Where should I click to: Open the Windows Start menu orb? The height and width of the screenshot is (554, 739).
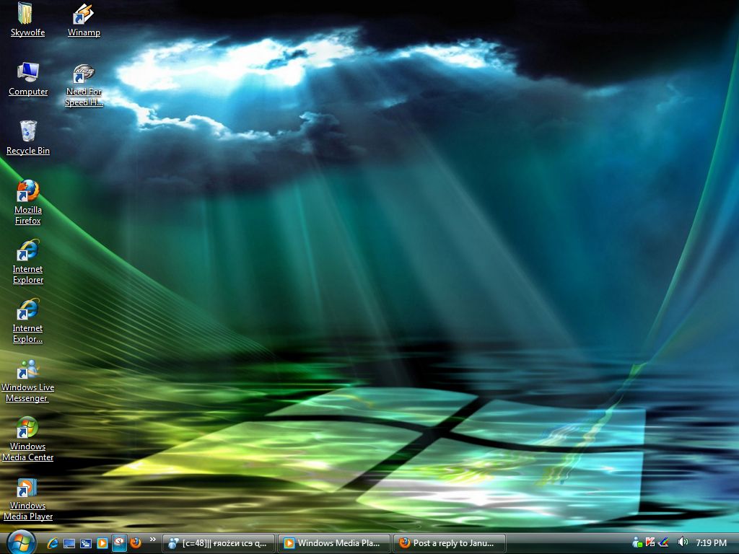click(x=21, y=542)
